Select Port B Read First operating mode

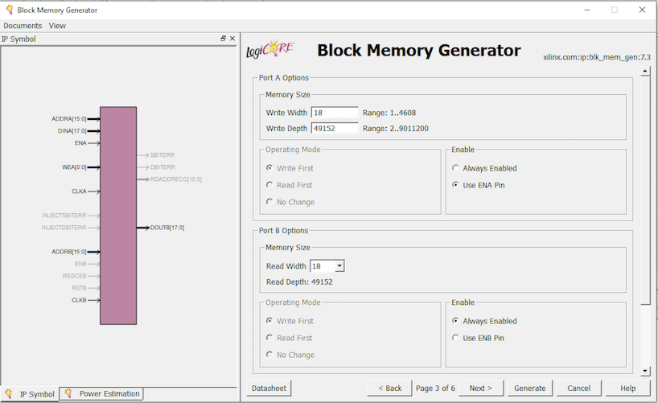(x=269, y=338)
